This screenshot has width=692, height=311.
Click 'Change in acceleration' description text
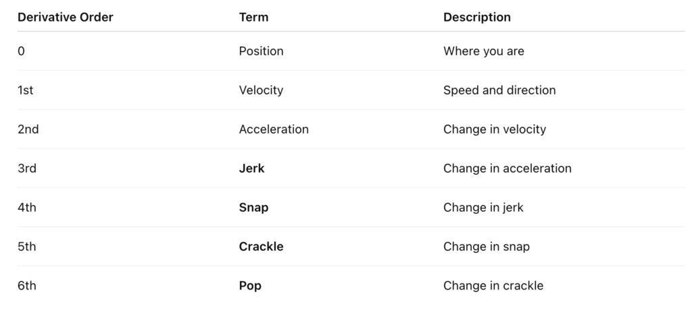click(507, 169)
